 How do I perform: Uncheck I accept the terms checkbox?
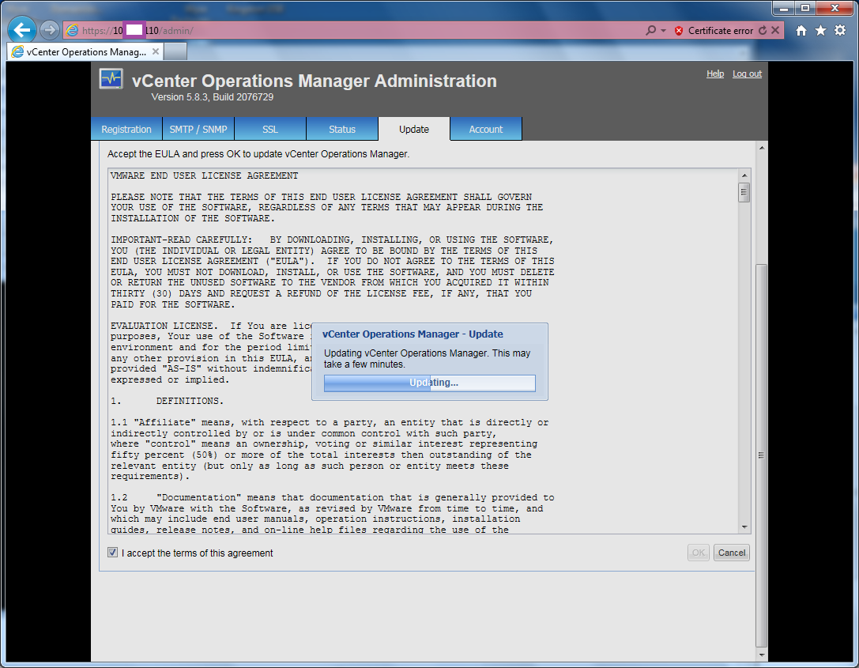click(113, 553)
